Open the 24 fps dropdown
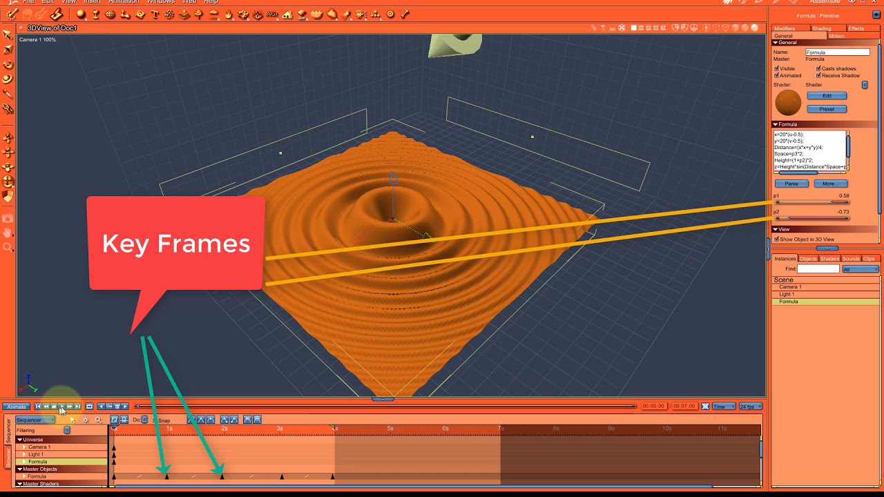This screenshot has width=884, height=497. coord(750,407)
